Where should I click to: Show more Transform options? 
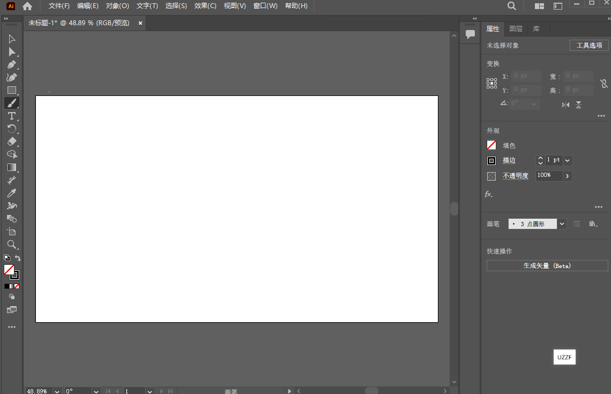(x=601, y=116)
